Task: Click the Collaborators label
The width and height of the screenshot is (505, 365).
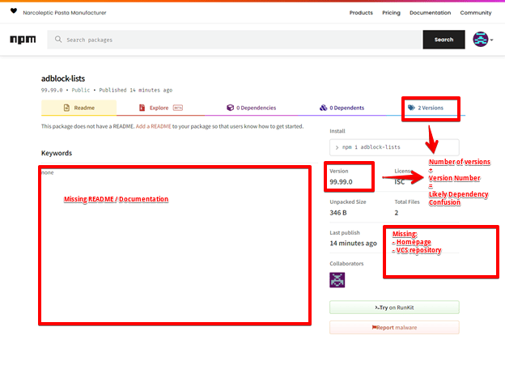Action: 346,264
